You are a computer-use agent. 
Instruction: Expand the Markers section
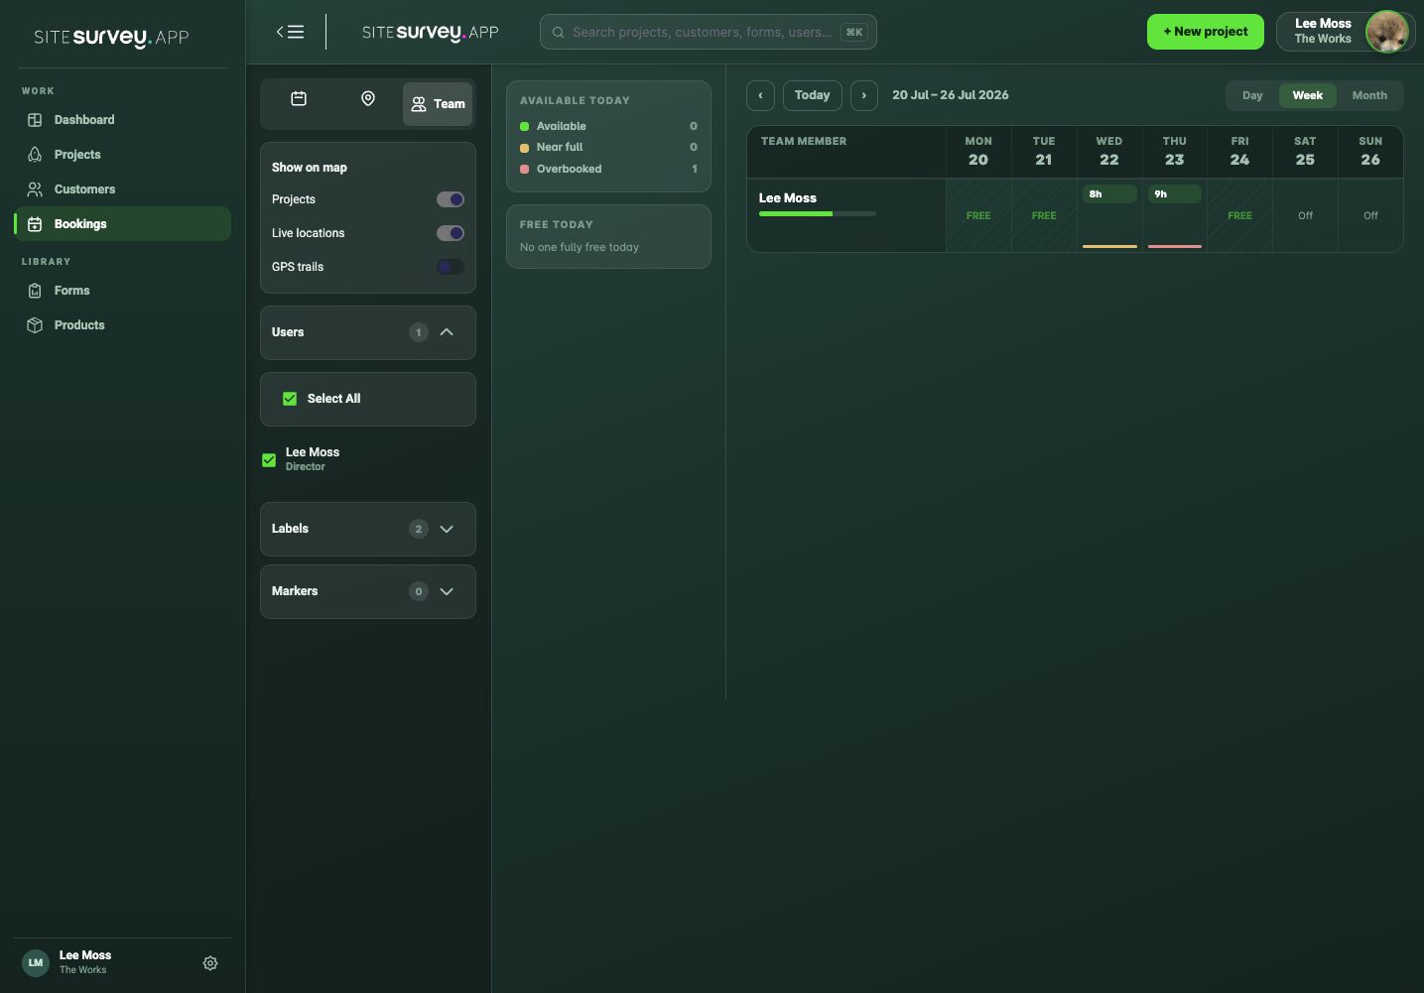(447, 591)
